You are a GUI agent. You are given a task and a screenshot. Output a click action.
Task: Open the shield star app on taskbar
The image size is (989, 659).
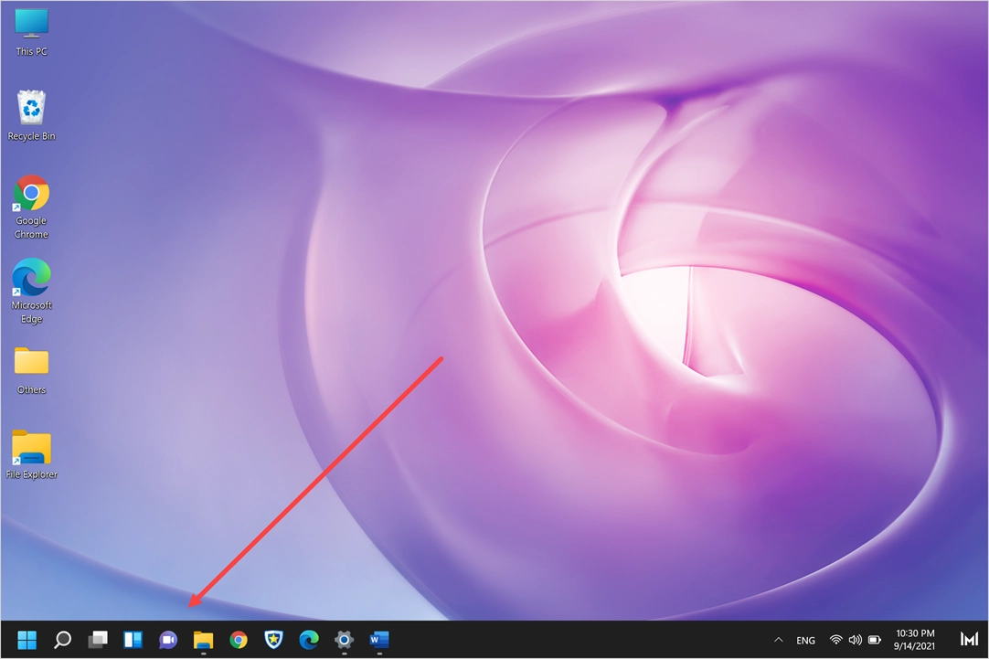coord(273,640)
